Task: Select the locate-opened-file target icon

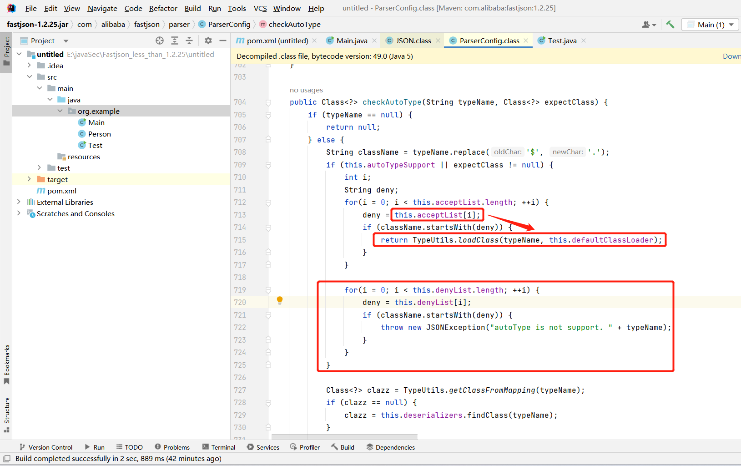Action: pyautogui.click(x=160, y=41)
